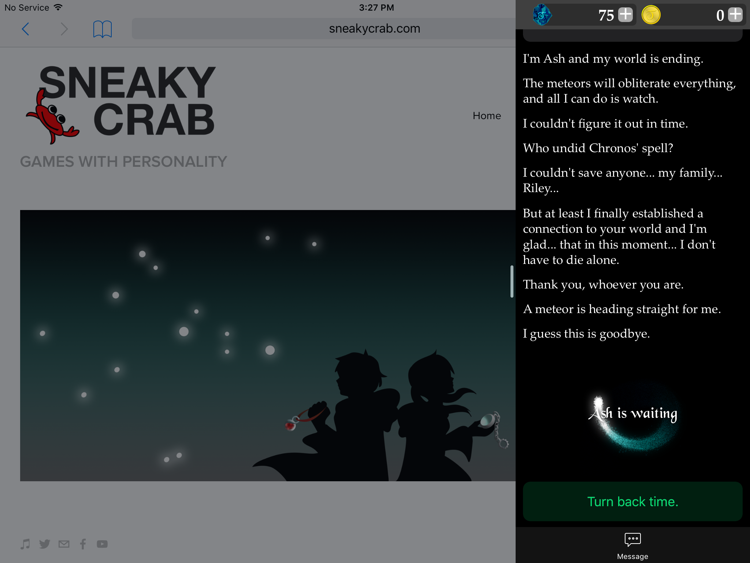Add more gems with plus button
Screen dimensions: 750x563
point(625,15)
